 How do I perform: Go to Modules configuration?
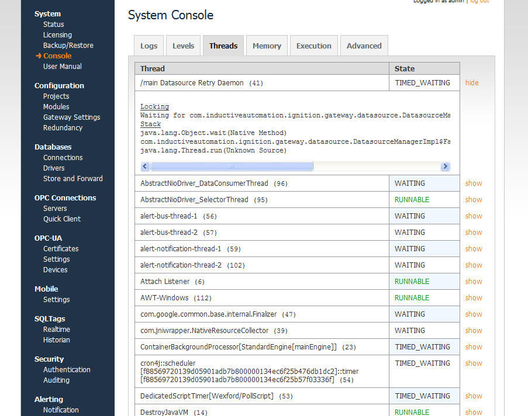click(56, 107)
